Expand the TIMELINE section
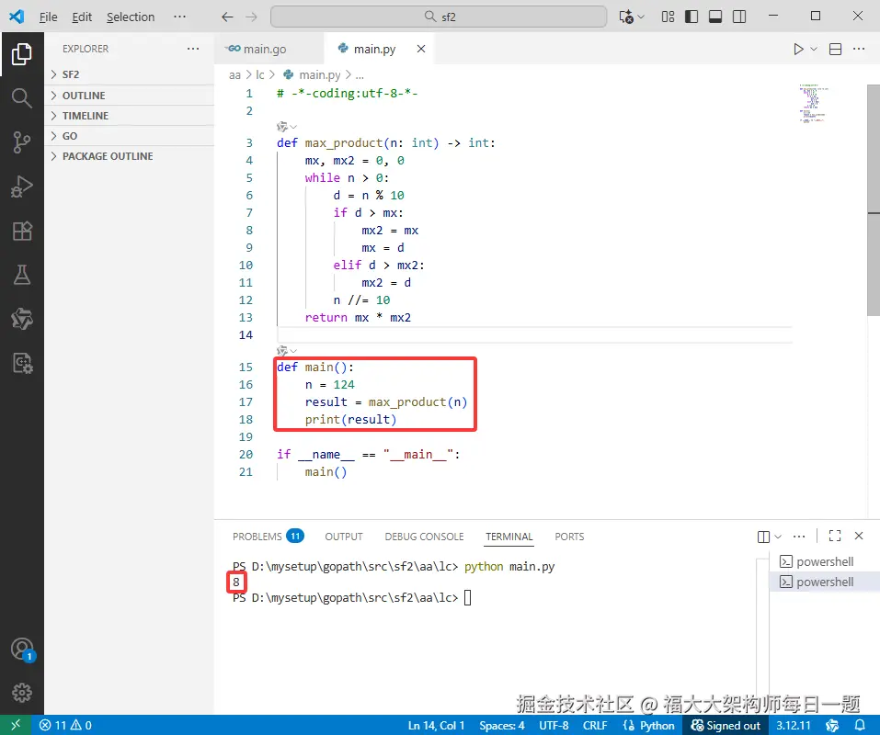The height and width of the screenshot is (735, 880). point(129,116)
